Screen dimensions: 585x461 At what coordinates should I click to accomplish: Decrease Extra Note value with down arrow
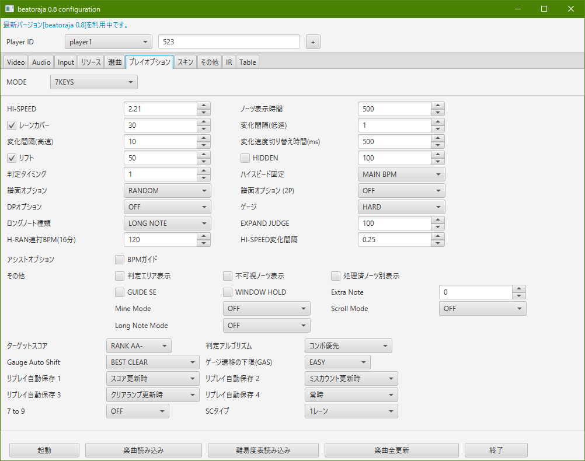point(519,296)
